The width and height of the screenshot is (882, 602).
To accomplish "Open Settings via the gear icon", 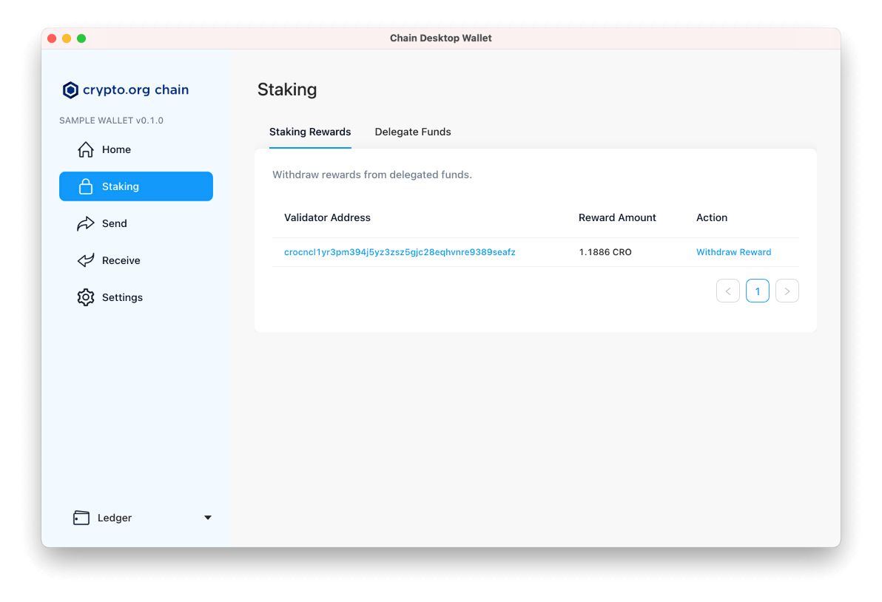I will [86, 297].
